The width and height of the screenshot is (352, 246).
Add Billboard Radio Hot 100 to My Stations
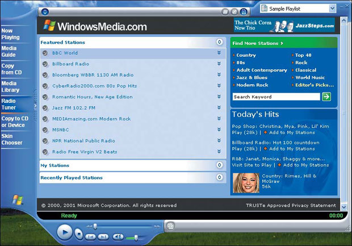[x=292, y=149]
